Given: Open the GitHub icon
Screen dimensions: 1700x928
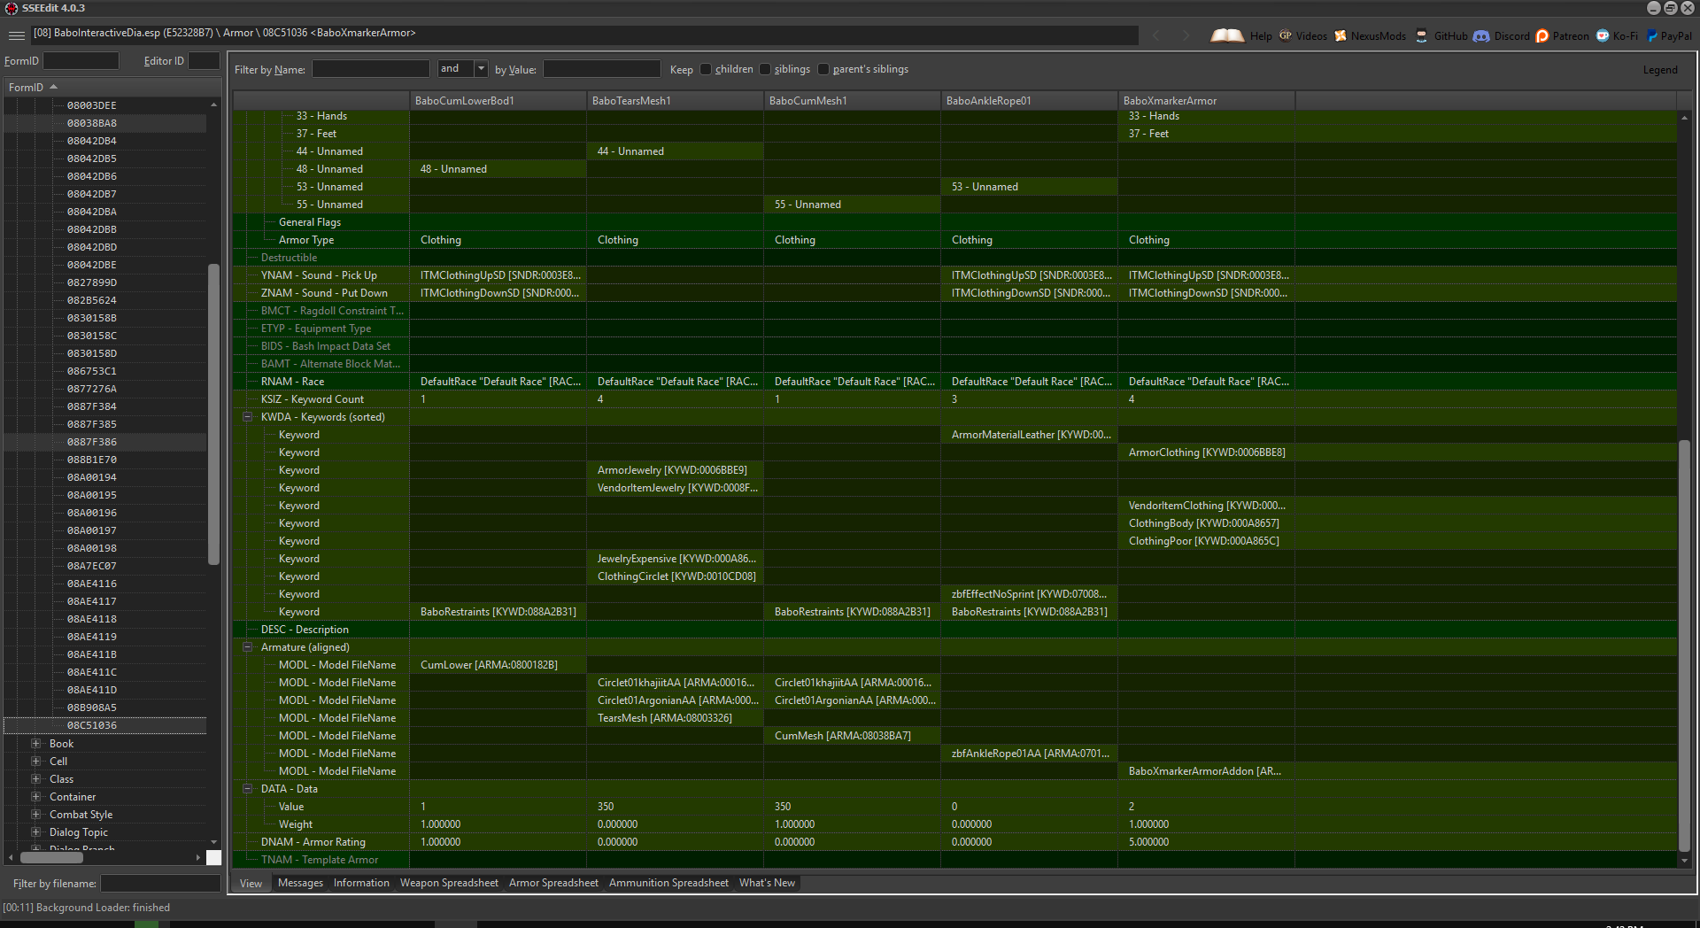Looking at the screenshot, I should coord(1422,35).
